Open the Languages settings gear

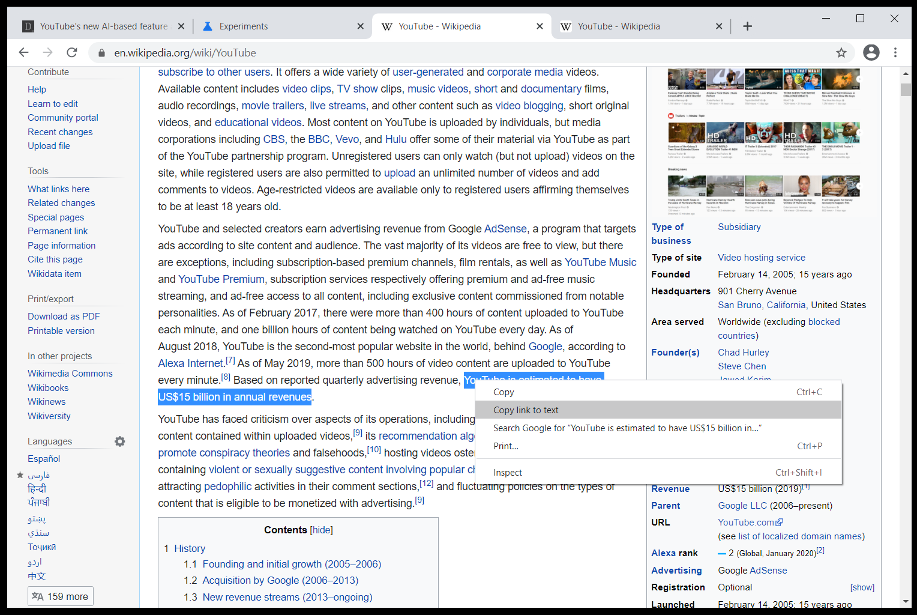(x=120, y=441)
